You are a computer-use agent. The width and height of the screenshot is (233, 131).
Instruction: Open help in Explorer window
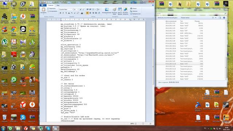[224, 18]
